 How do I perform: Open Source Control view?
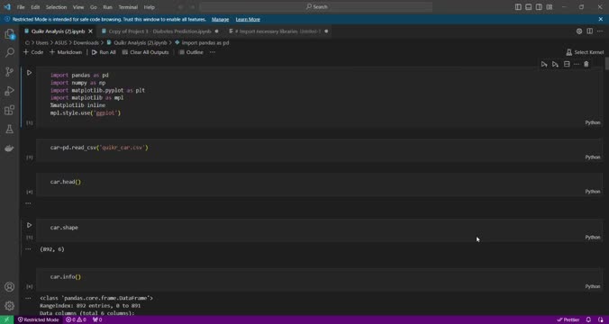pos(9,71)
